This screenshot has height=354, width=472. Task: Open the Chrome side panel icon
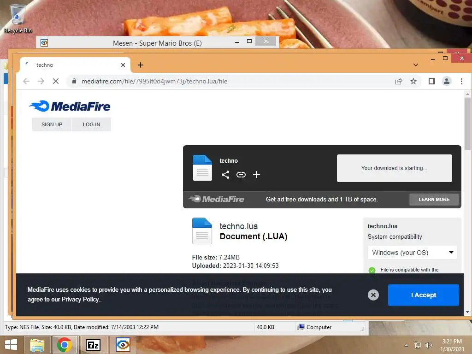point(431,81)
